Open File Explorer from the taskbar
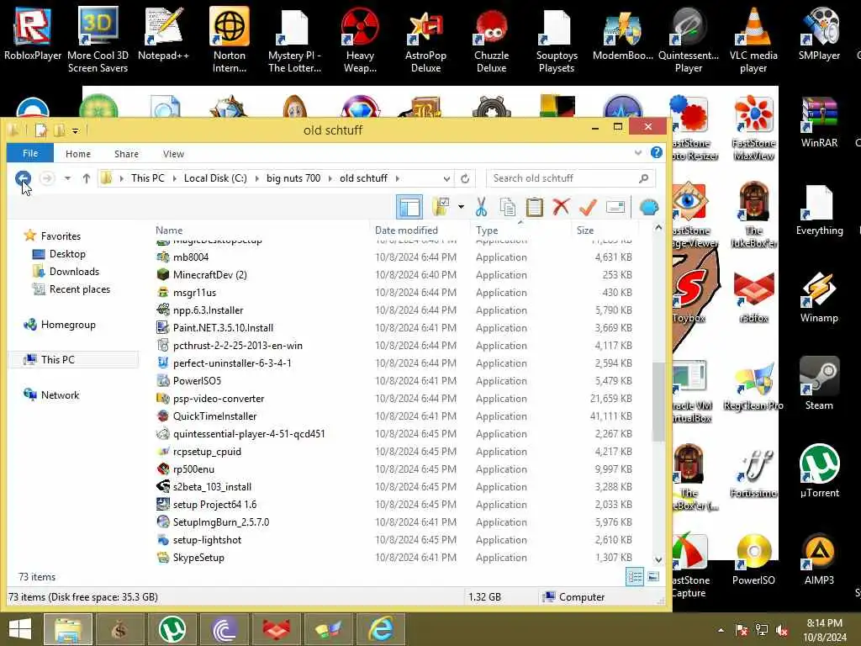The image size is (861, 646). [x=67, y=629]
